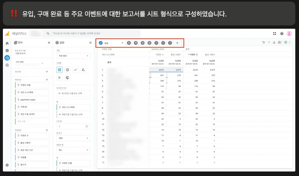
Task: Click the start row field showing 1
Action: pos(73,126)
